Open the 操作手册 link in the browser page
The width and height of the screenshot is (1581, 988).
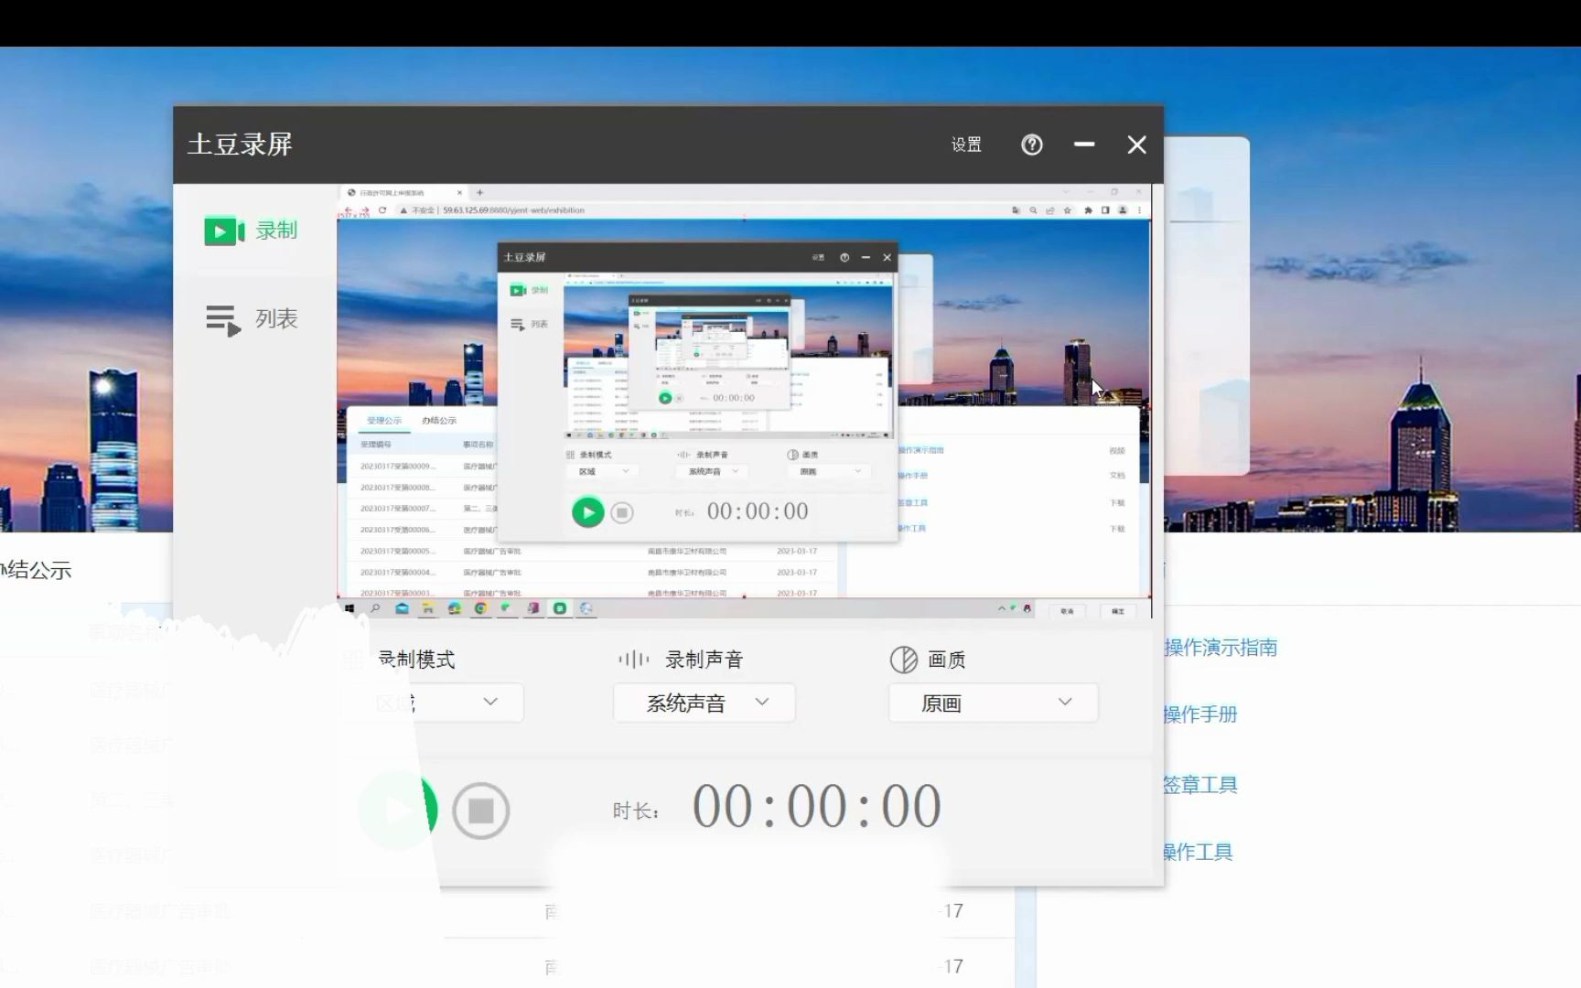1199,714
